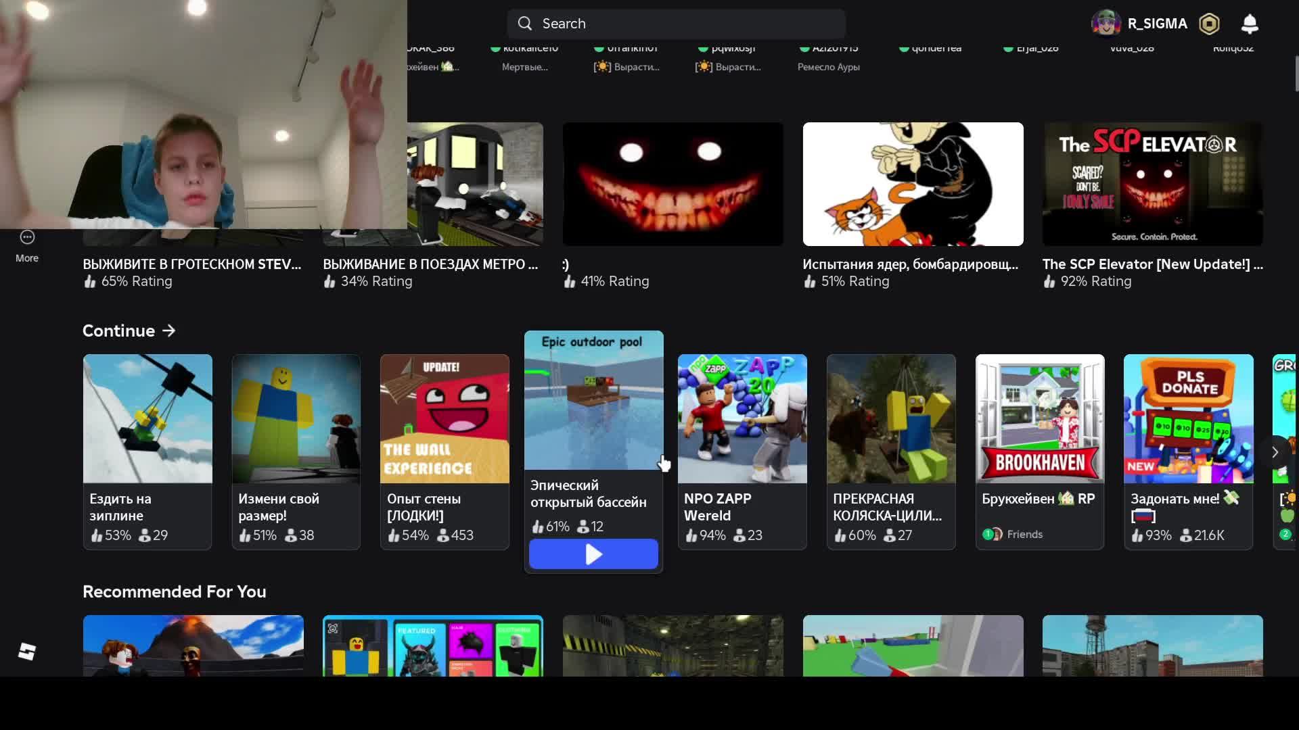This screenshot has height=730, width=1299.
Task: Open Brookhaven RP game card
Action: tap(1040, 452)
